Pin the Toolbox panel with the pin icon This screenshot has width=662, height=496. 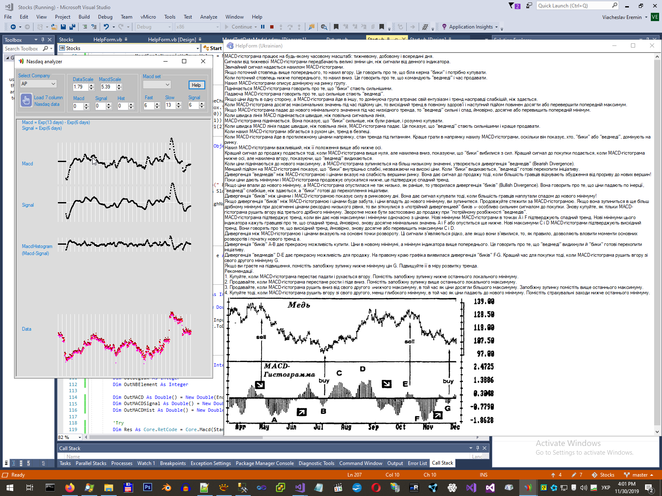coord(43,40)
